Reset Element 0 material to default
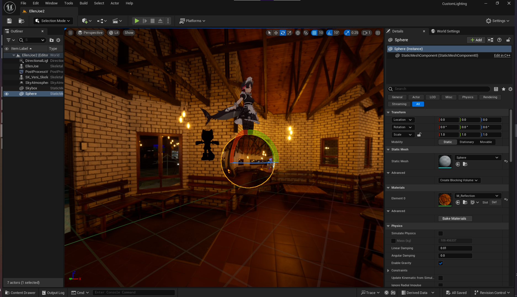Image resolution: width=517 pixels, height=297 pixels. [506, 199]
